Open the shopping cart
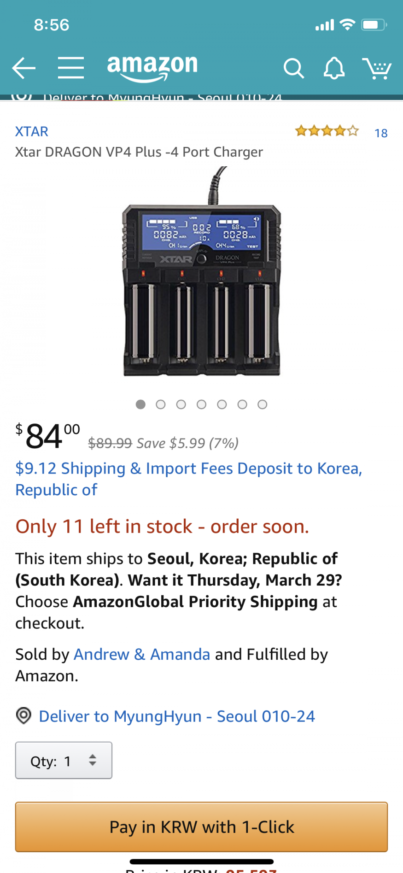This screenshot has height=873, width=403. [x=376, y=69]
